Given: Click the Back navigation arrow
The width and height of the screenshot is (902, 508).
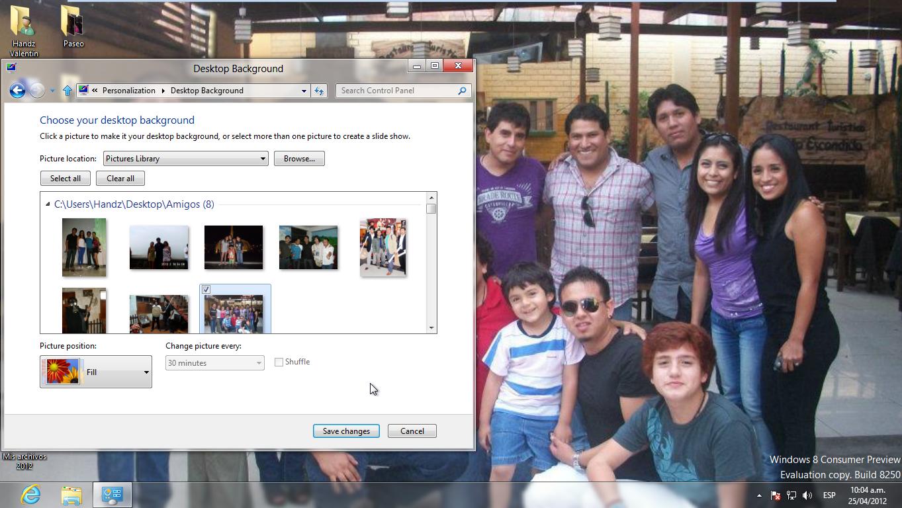Looking at the screenshot, I should tap(17, 91).
